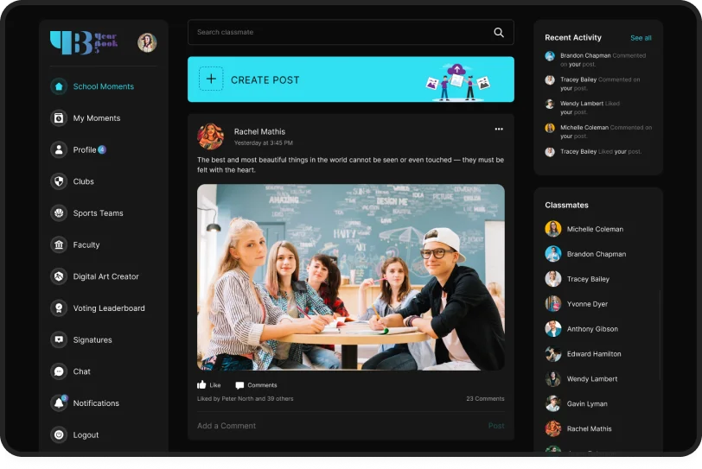Click See all in Recent Activity
This screenshot has width=702, height=469.
pyautogui.click(x=641, y=38)
